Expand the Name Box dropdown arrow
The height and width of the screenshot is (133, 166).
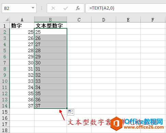click(x=33, y=8)
